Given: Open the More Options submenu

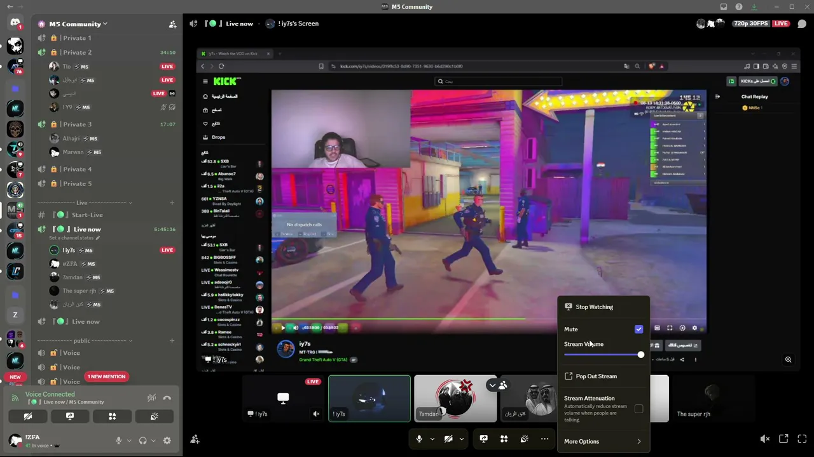Looking at the screenshot, I should (603, 442).
